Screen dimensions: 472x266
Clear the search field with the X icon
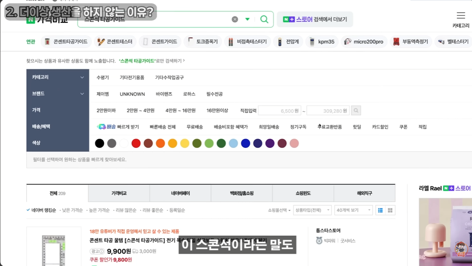click(235, 18)
